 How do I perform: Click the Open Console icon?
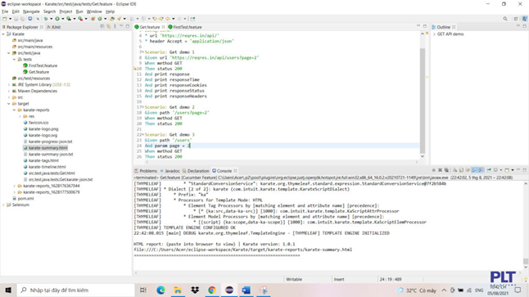tap(507, 170)
